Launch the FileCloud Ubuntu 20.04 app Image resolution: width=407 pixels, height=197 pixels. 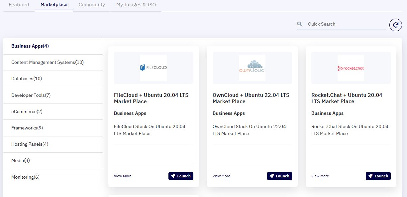point(181,176)
